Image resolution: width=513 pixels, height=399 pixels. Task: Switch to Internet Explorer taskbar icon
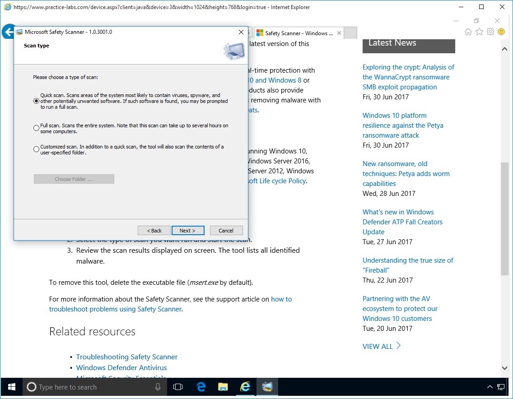pos(245,387)
